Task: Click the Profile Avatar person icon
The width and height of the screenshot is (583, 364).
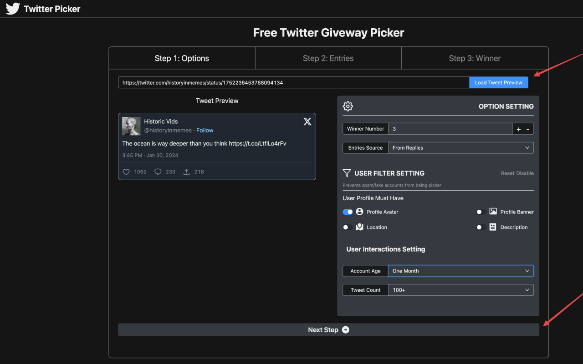Action: click(x=359, y=212)
